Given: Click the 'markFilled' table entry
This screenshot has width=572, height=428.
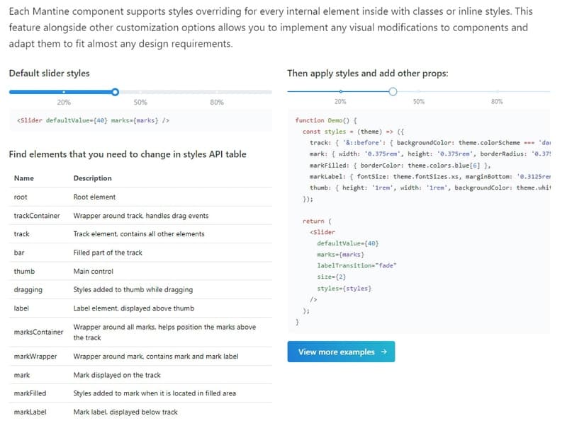Looking at the screenshot, I should coord(30,393).
